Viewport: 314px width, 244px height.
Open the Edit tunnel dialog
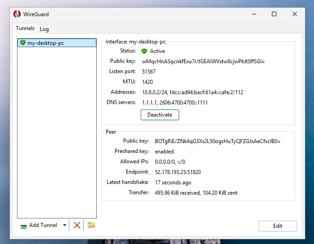[x=278, y=226]
